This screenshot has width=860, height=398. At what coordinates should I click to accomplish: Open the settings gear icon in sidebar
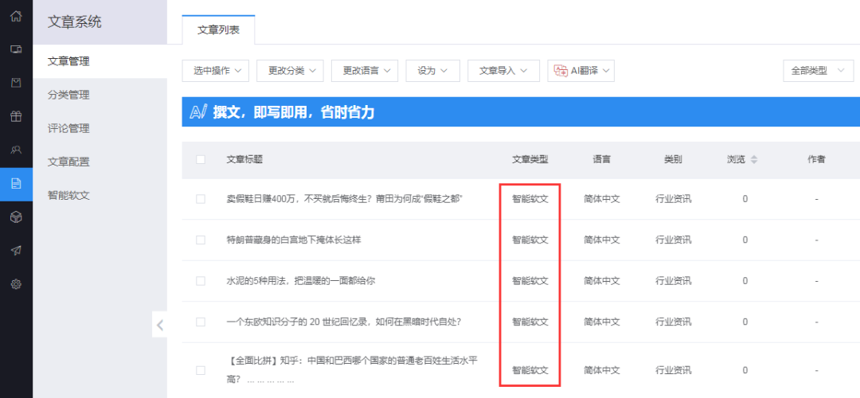tap(16, 283)
